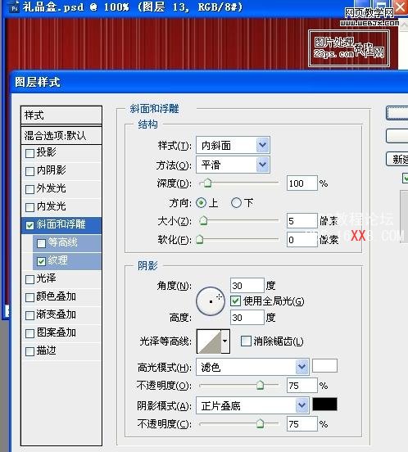Screen dimensions: 408x452
Task: Toggle the 等高线 contour checkbox
Action: coord(41,243)
